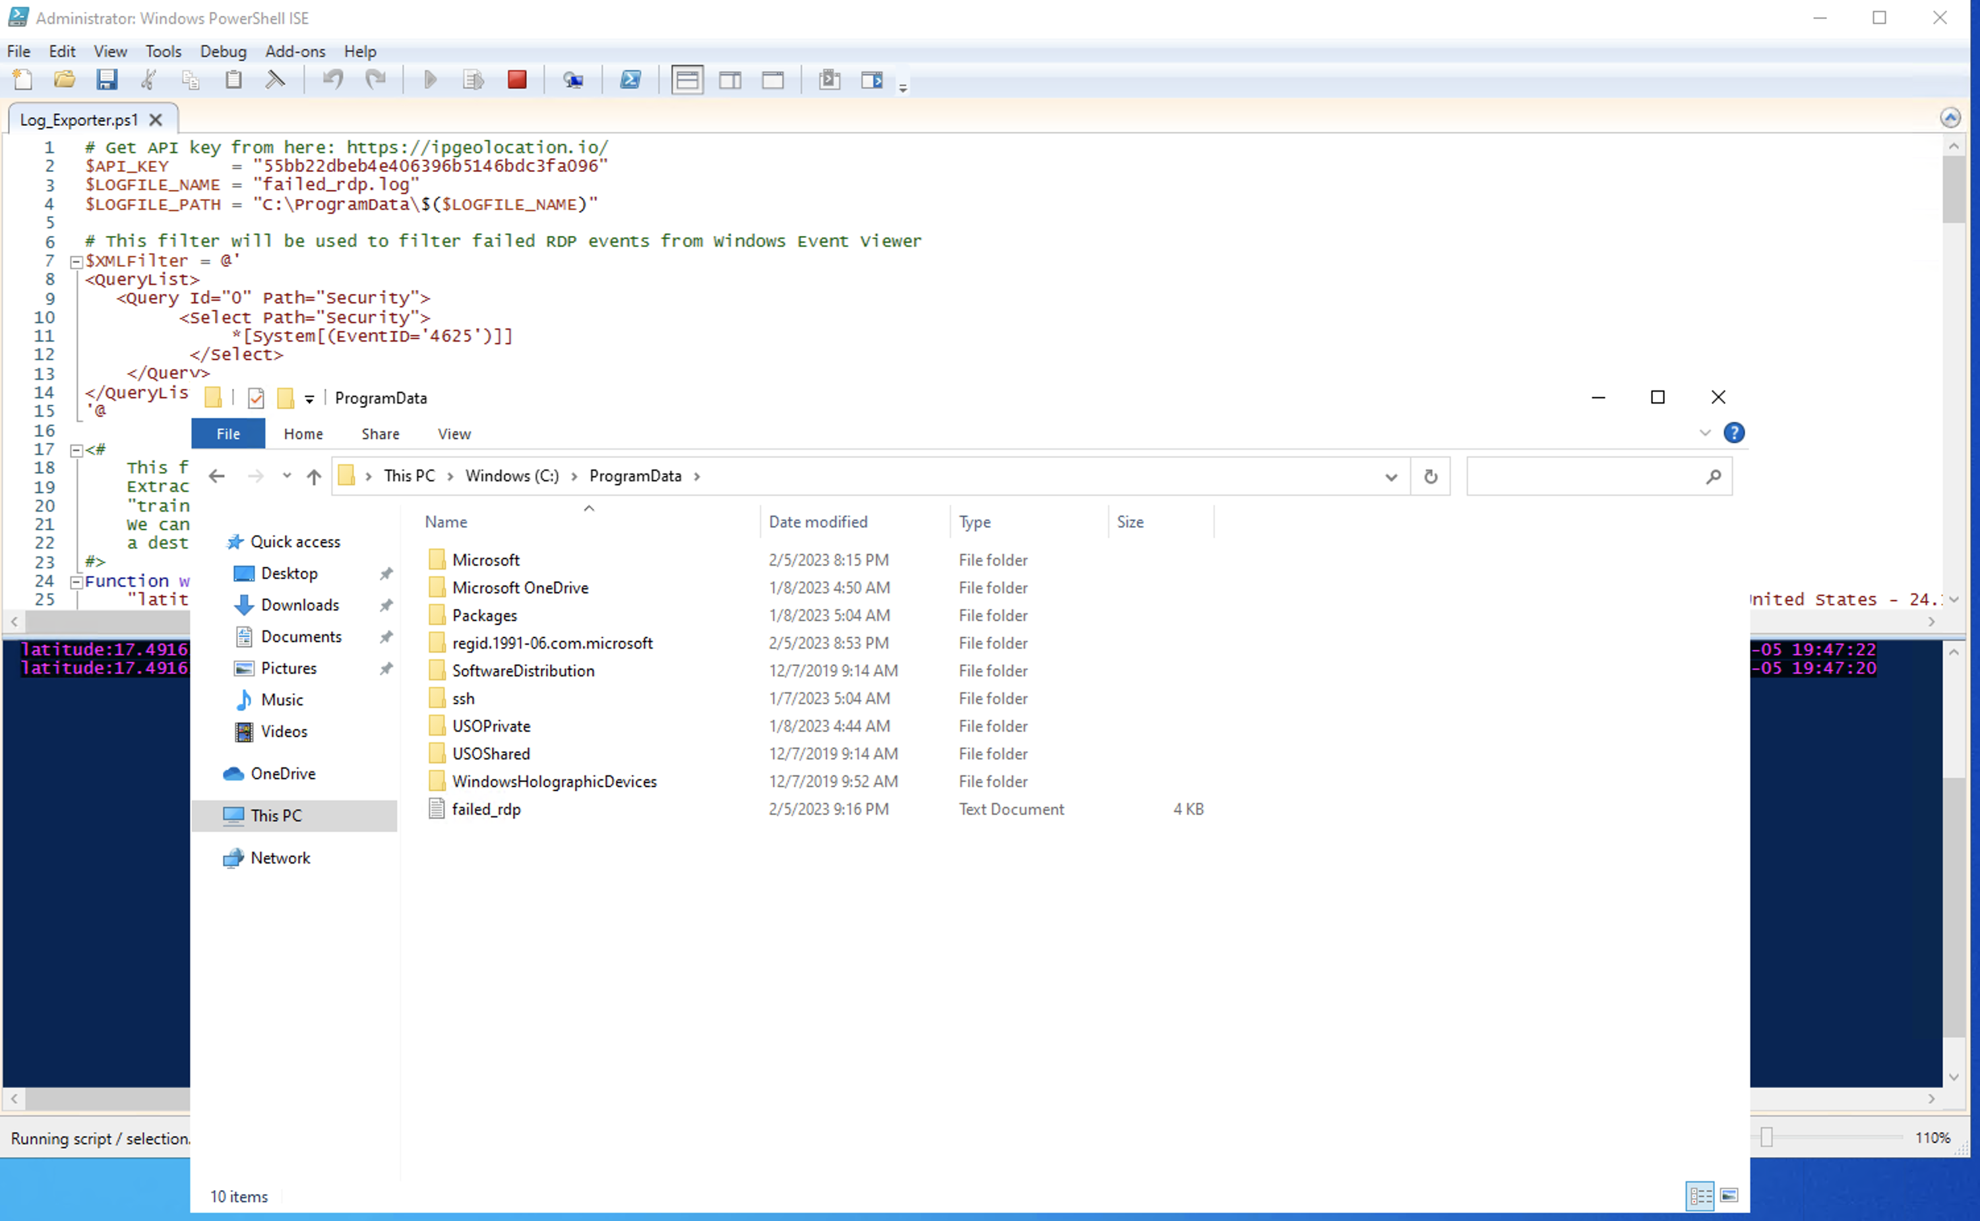
Task: Refresh the ProgramData folder view
Action: [x=1431, y=477]
